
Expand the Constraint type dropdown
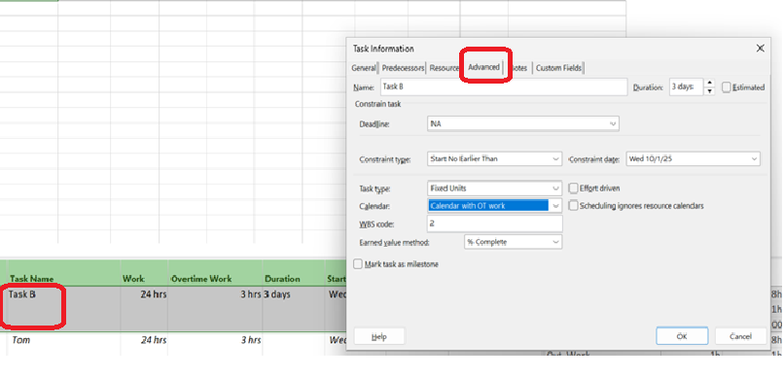click(x=556, y=158)
